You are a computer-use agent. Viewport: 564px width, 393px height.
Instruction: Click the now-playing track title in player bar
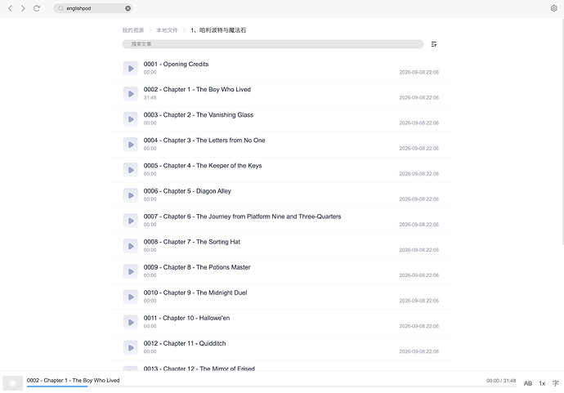click(73, 381)
